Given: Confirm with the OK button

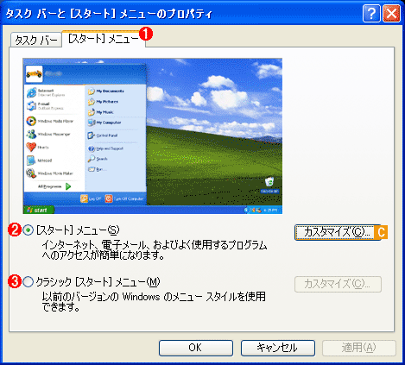Looking at the screenshot, I should [x=196, y=348].
